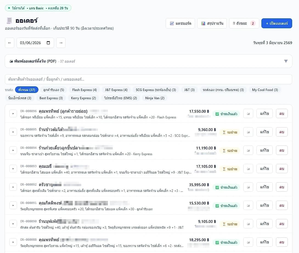299x253 pixels.
Task: Go to previous day with left arrow
Action: 10,43
